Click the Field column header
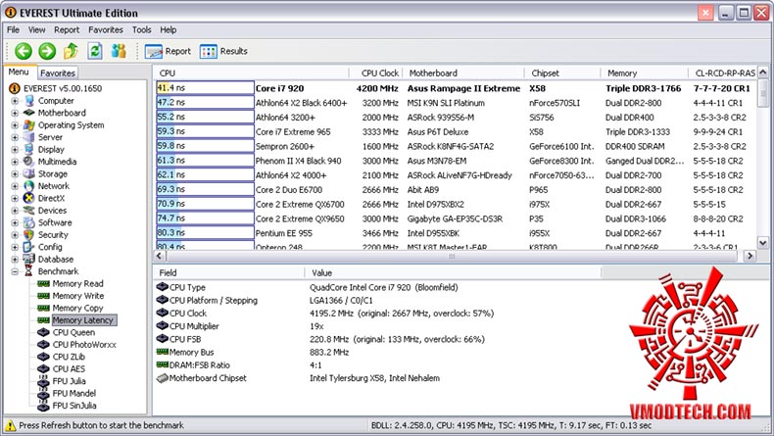The height and width of the screenshot is (436, 774). coord(229,272)
